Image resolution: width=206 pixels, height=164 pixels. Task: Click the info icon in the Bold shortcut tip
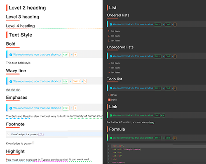11,55
